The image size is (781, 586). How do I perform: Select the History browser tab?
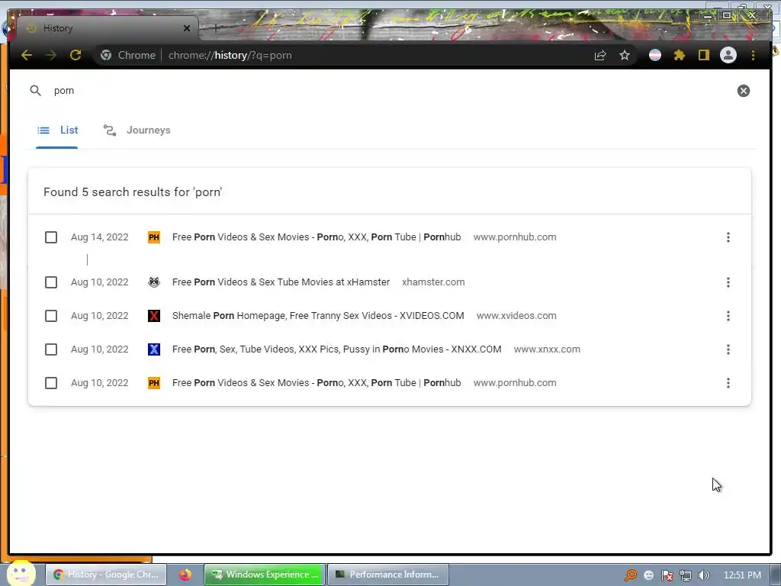pyautogui.click(x=108, y=28)
